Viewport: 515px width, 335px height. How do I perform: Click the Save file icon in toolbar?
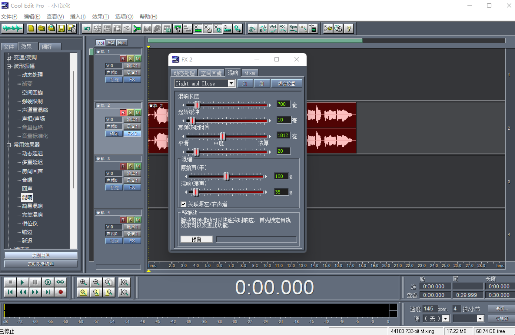click(x=61, y=28)
